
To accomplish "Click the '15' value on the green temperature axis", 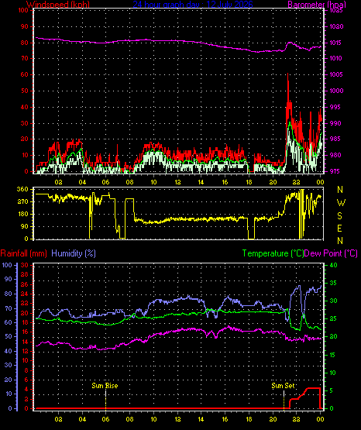I will coord(333,355).
